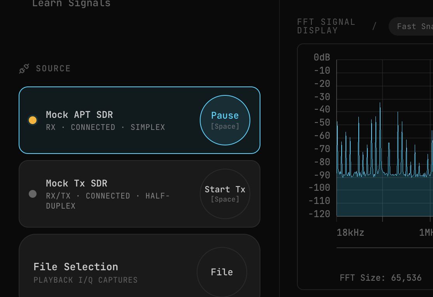Click the -60 axis label
The width and height of the screenshot is (433, 297).
pos(322,136)
